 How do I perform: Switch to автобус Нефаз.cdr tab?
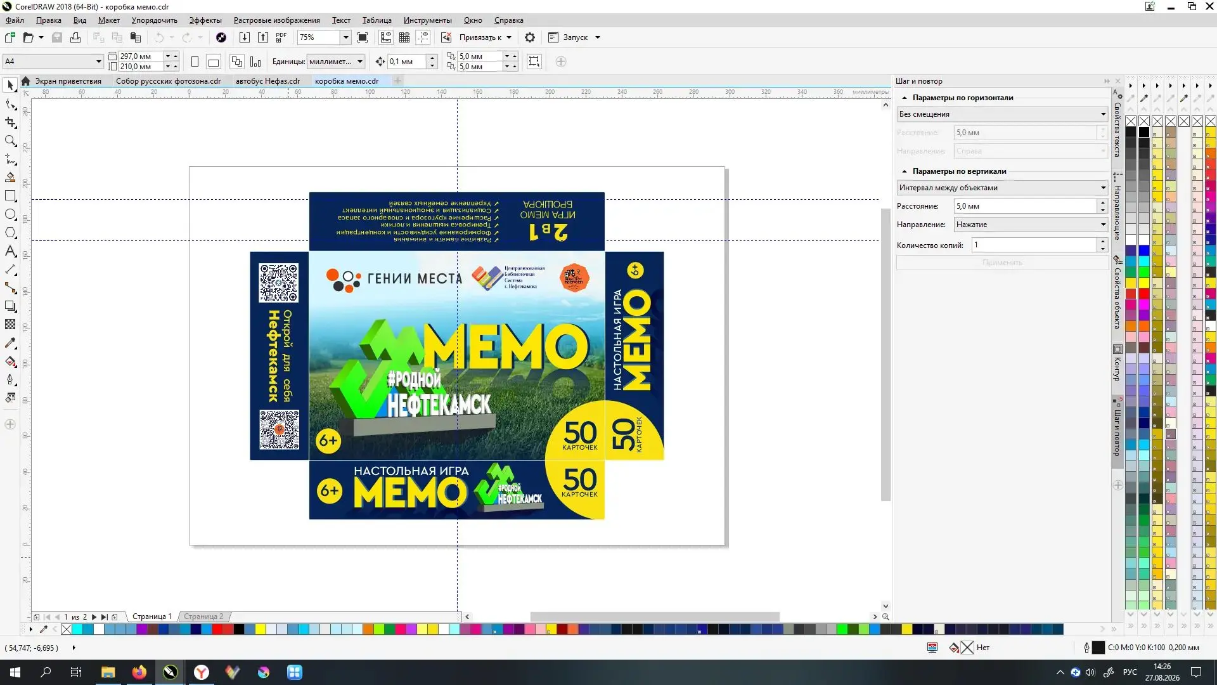point(267,81)
